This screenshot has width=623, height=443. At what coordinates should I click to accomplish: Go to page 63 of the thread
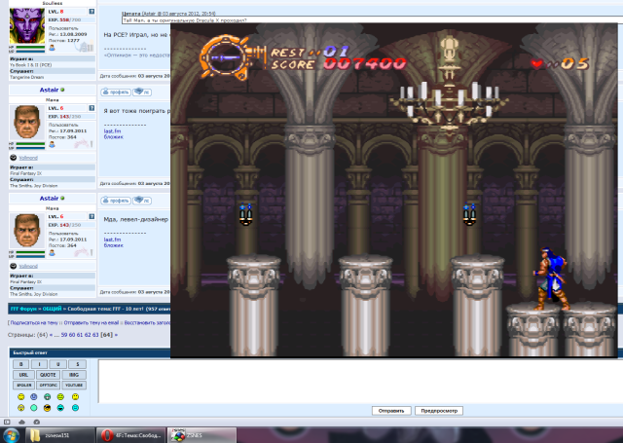[95, 335]
